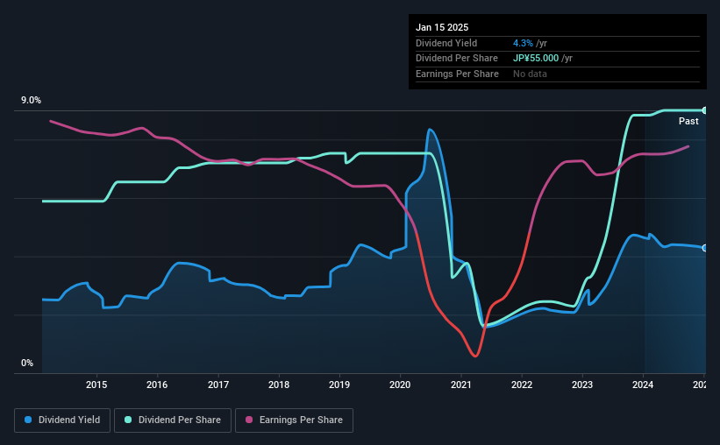Select the 2022 x-axis label
This screenshot has height=445, width=720.
click(x=522, y=385)
